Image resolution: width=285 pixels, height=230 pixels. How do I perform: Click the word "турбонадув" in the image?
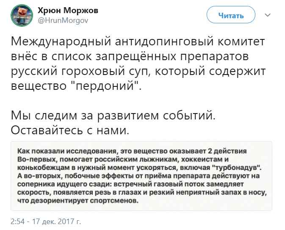coord(242,166)
